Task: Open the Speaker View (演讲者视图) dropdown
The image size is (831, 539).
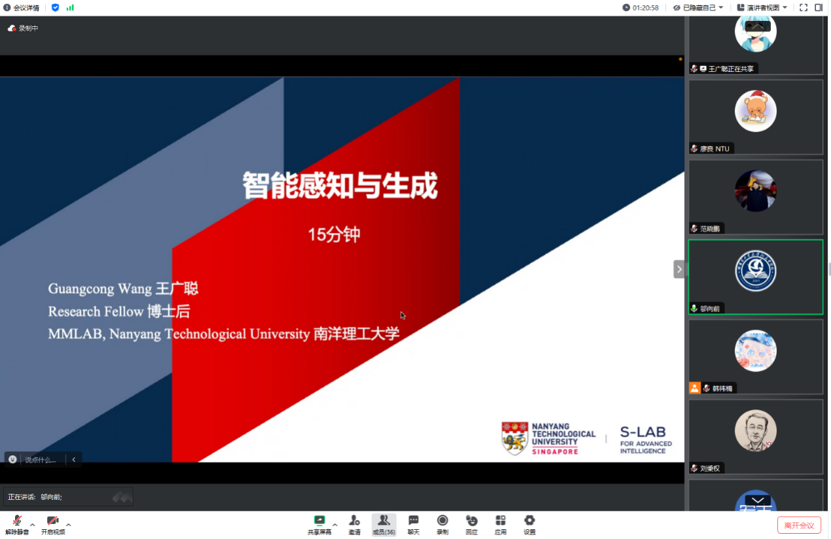Action: click(762, 8)
